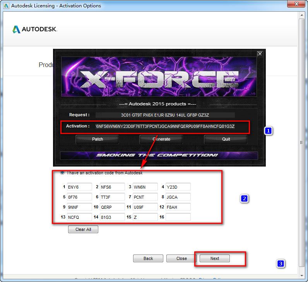The image size is (308, 282).
Task: Click the Quit button in X-Force
Action: [226, 139]
